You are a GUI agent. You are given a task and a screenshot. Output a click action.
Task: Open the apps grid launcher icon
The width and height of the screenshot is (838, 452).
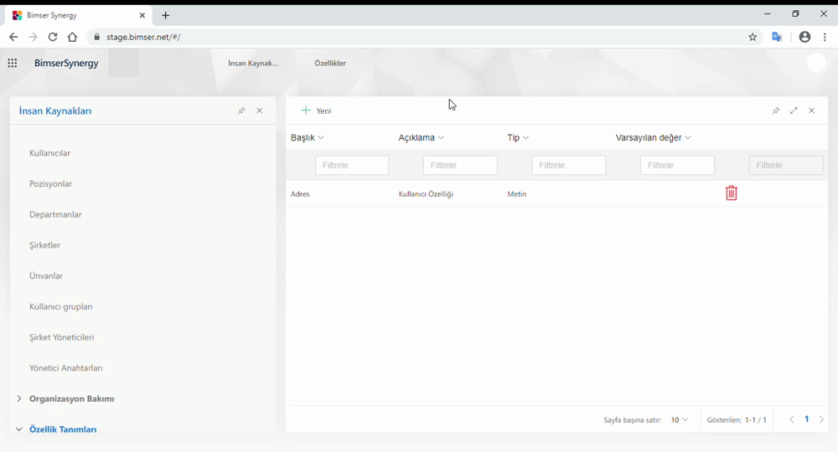click(13, 63)
